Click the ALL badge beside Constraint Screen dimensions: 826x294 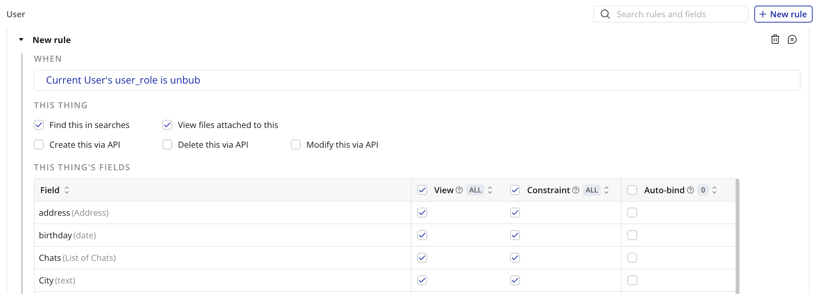(592, 190)
